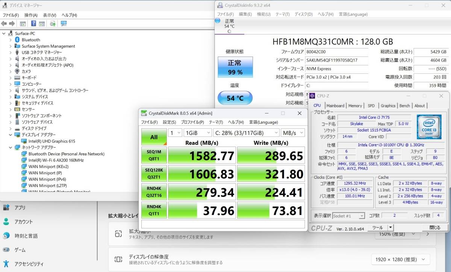The width and height of the screenshot is (451, 272).
Task: Click the 閉じる button in CPU-Z
Action: pos(434,228)
